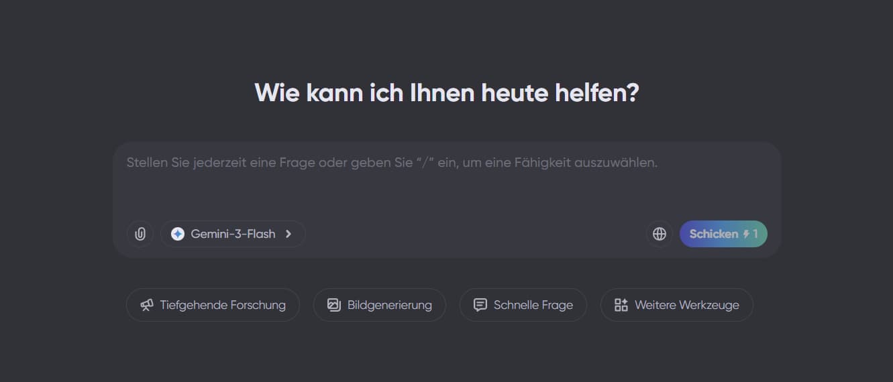Image resolution: width=893 pixels, height=382 pixels.
Task: Open the Gemini-3-Flash model dropdown
Action: (x=233, y=234)
